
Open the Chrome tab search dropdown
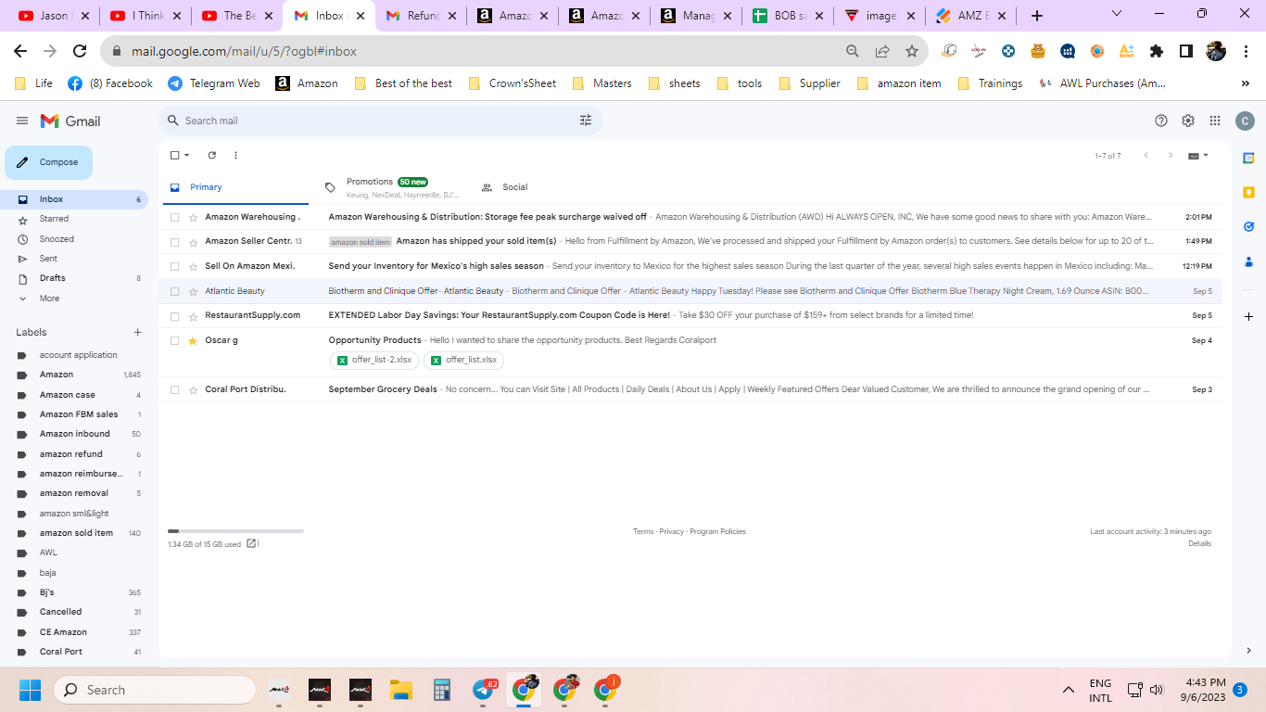1117,14
